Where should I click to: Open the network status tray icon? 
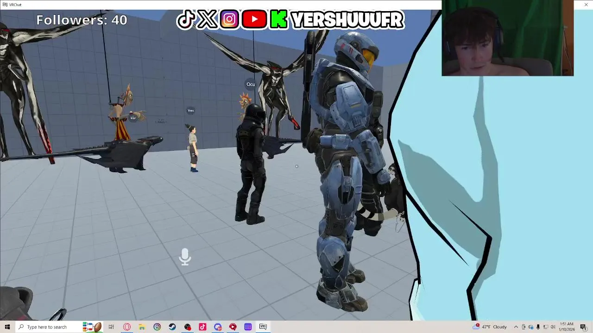545,327
